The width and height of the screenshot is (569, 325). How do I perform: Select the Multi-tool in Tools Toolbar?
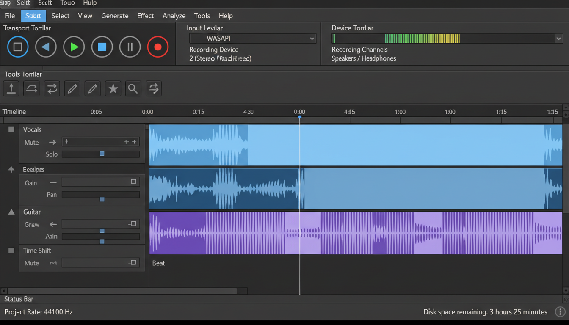click(153, 88)
